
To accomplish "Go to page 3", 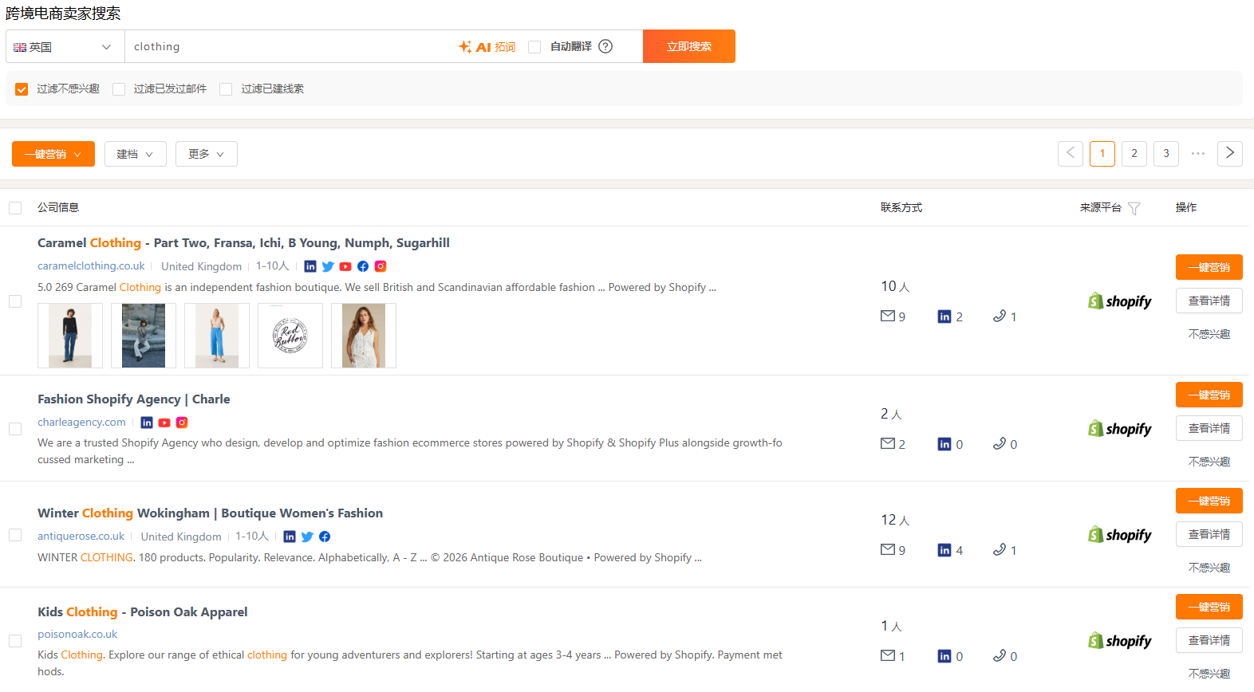I will pyautogui.click(x=1166, y=153).
